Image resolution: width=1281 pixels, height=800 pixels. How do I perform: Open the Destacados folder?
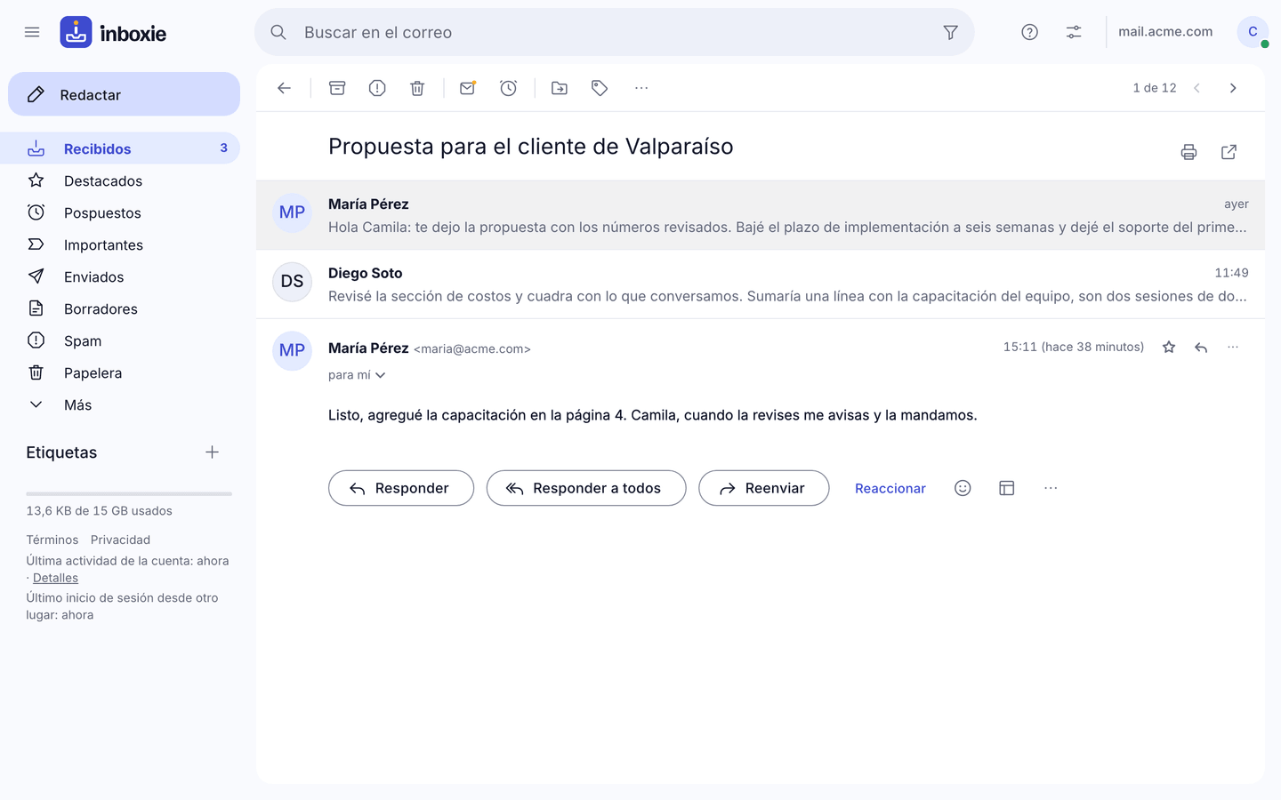pyautogui.click(x=120, y=181)
